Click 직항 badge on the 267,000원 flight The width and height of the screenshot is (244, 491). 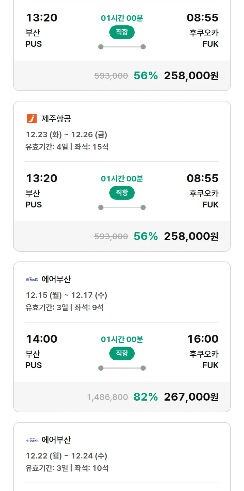[x=122, y=353]
